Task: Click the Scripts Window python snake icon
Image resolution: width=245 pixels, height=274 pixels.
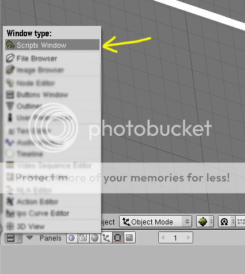Action: pyautogui.click(x=10, y=45)
